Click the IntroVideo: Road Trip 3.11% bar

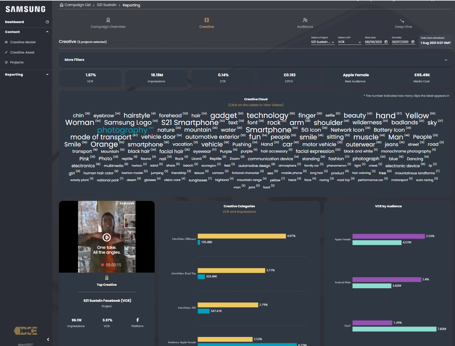[232, 270]
